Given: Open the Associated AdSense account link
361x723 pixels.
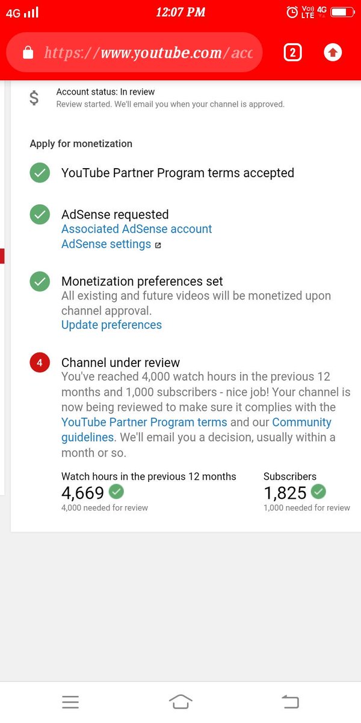Looking at the screenshot, I should pos(137,229).
